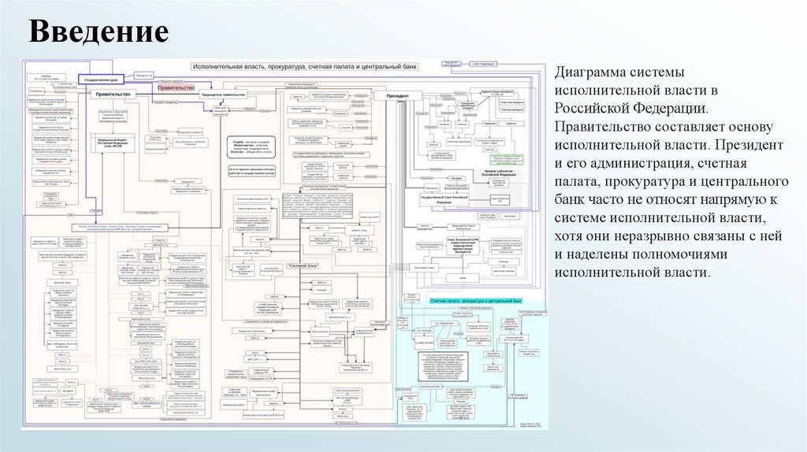Select the "Уровень субъектов Российской Федерации" label
The width and height of the screenshot is (807, 452).
[499, 172]
